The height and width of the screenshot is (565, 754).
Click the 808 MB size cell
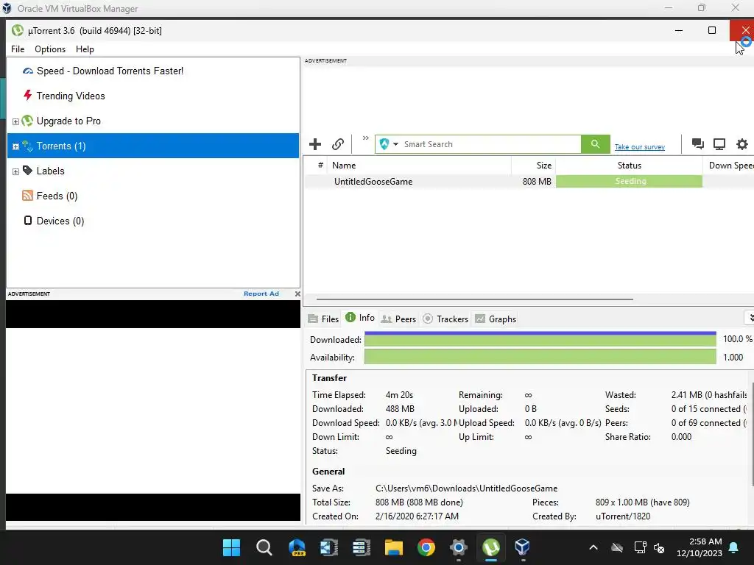click(537, 182)
